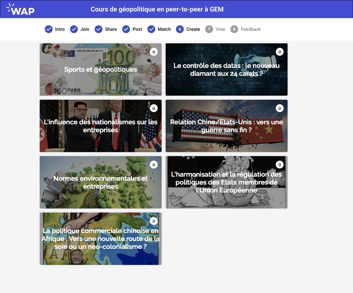Open La politique commerciale chinoise en Afrique card

(101, 239)
